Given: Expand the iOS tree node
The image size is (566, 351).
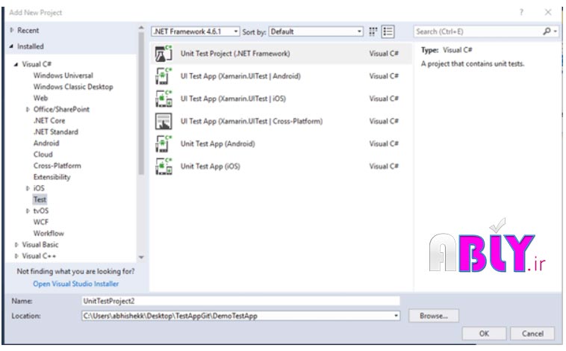Looking at the screenshot, I should pos(28,188).
